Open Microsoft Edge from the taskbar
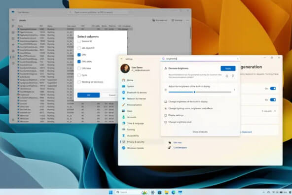Viewport: 292px width, 195px height. pos(173,192)
